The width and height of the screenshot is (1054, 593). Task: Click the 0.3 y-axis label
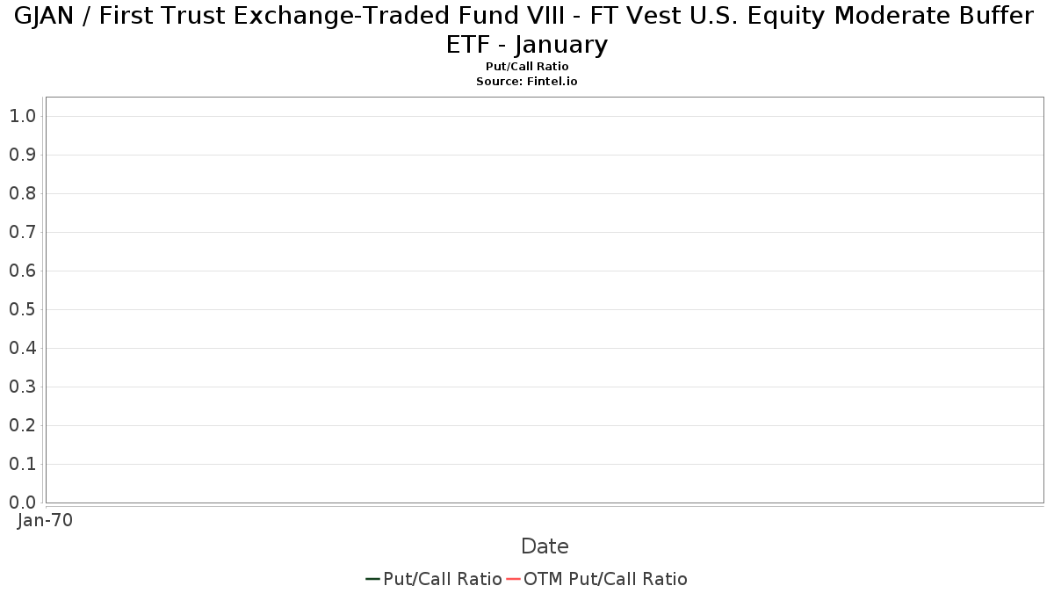tap(22, 387)
